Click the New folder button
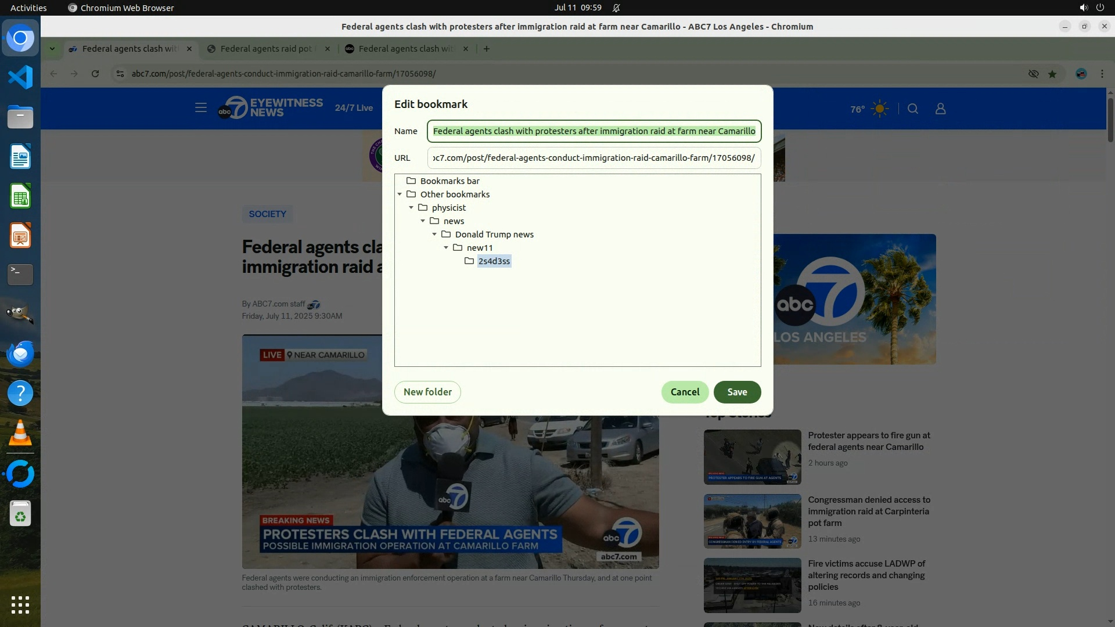The height and width of the screenshot is (627, 1115). [427, 392]
